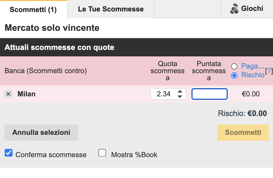
Task: Open the [?] help link
Action: pyautogui.click(x=268, y=71)
